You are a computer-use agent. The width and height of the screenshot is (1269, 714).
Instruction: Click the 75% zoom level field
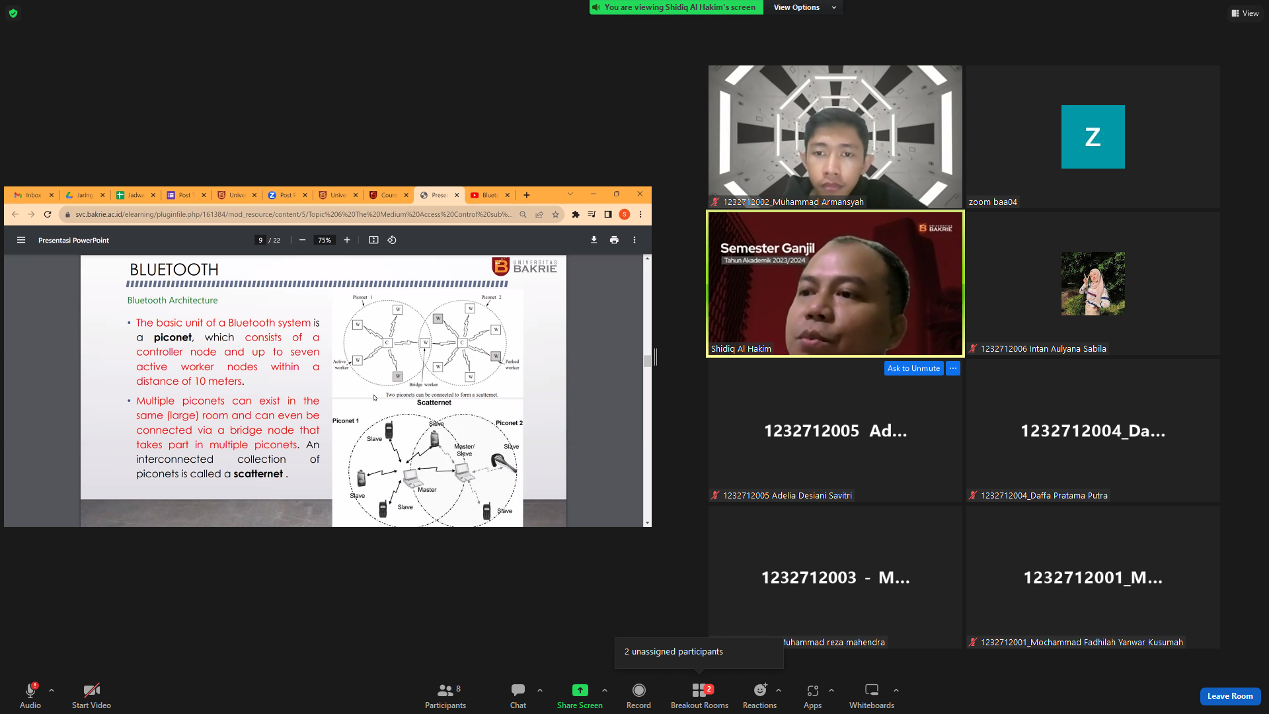click(325, 240)
